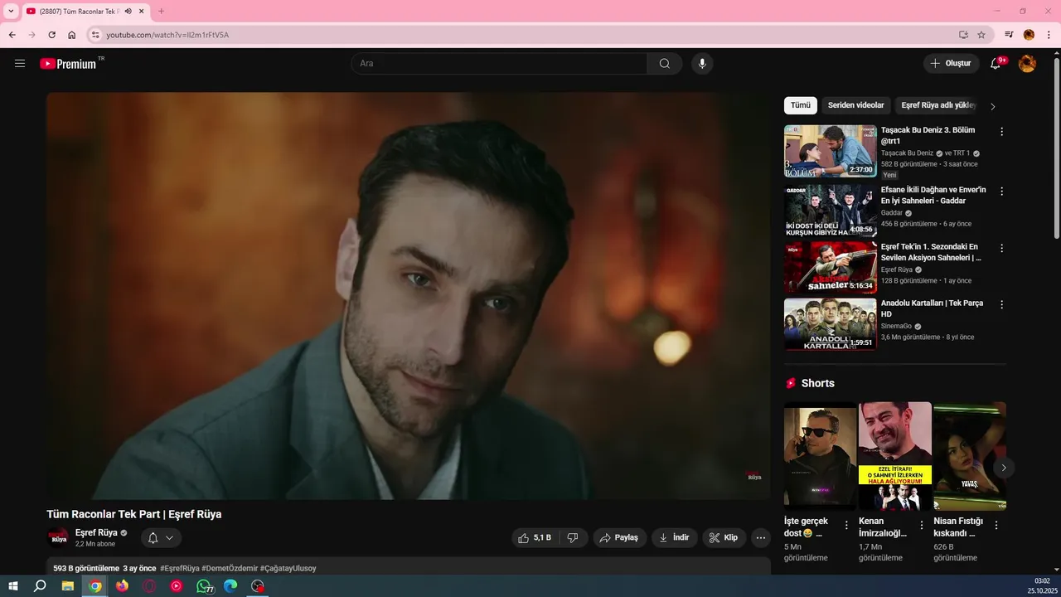Show next filter chips with arrow
Screen dimensions: 1061x597
click(x=993, y=106)
